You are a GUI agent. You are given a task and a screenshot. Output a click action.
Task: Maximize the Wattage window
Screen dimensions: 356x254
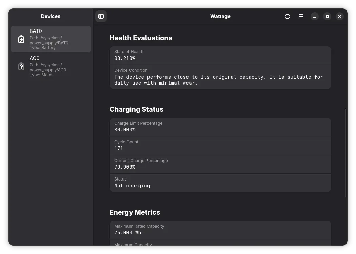pyautogui.click(x=327, y=16)
